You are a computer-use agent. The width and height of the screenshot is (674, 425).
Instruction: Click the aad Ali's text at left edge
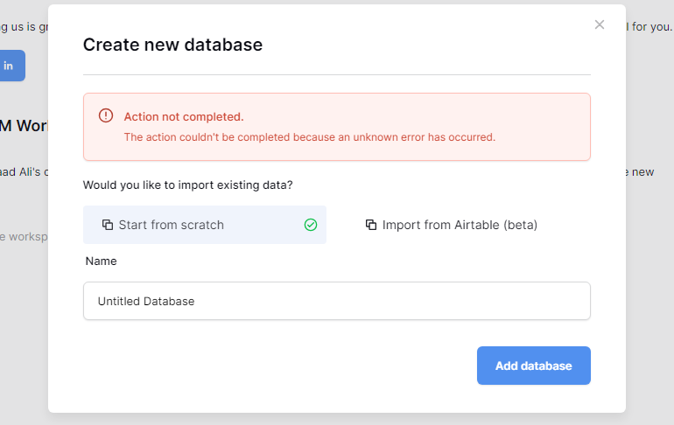tap(24, 171)
